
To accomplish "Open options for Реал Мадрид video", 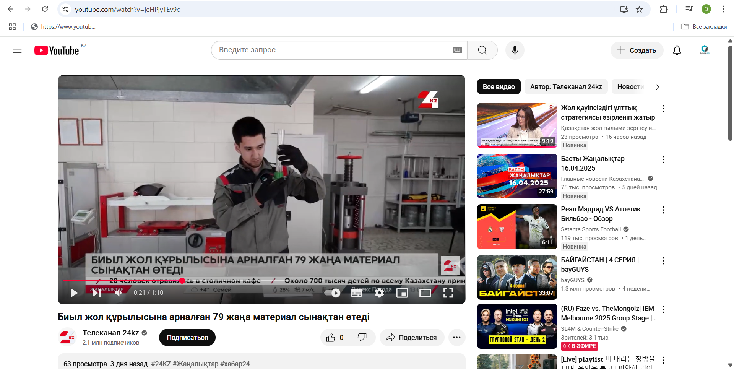I will pyautogui.click(x=663, y=210).
